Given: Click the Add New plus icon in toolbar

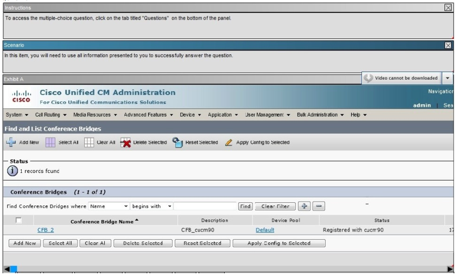Looking at the screenshot, I should point(11,142).
